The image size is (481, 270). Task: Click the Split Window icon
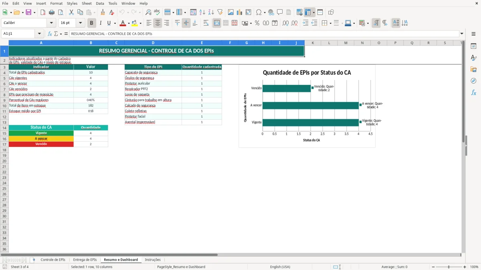tap(320, 12)
